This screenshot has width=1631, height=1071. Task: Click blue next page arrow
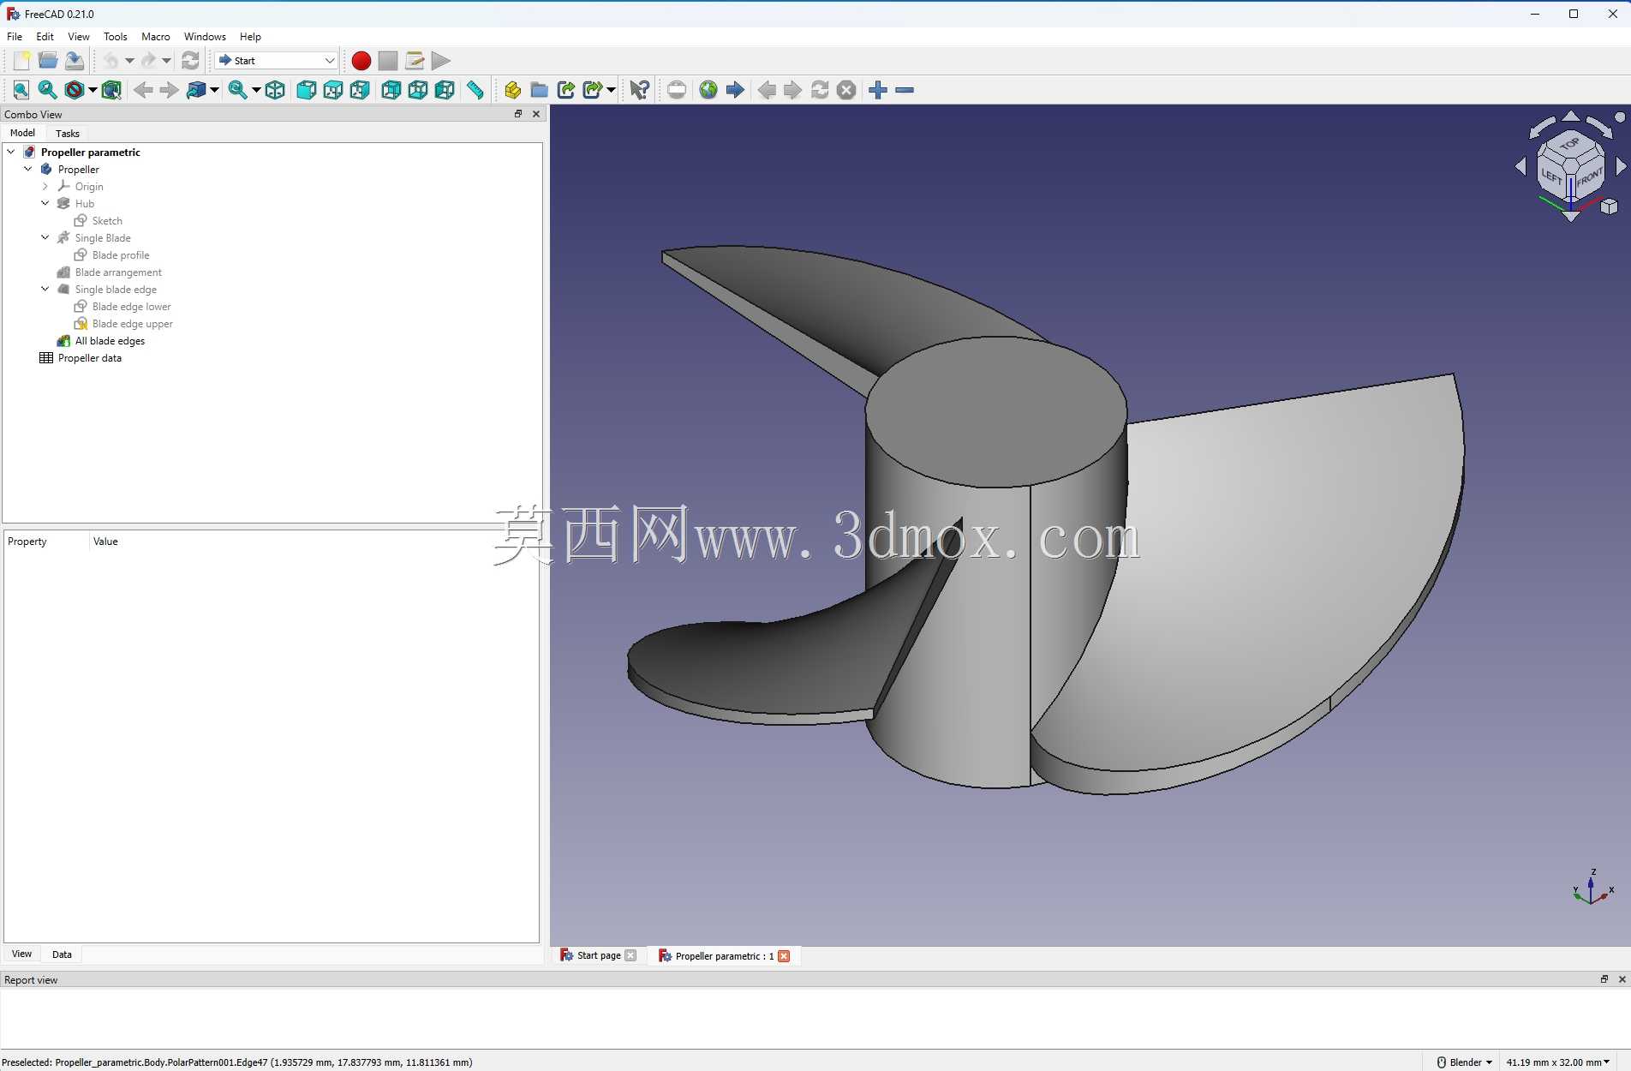click(x=735, y=90)
